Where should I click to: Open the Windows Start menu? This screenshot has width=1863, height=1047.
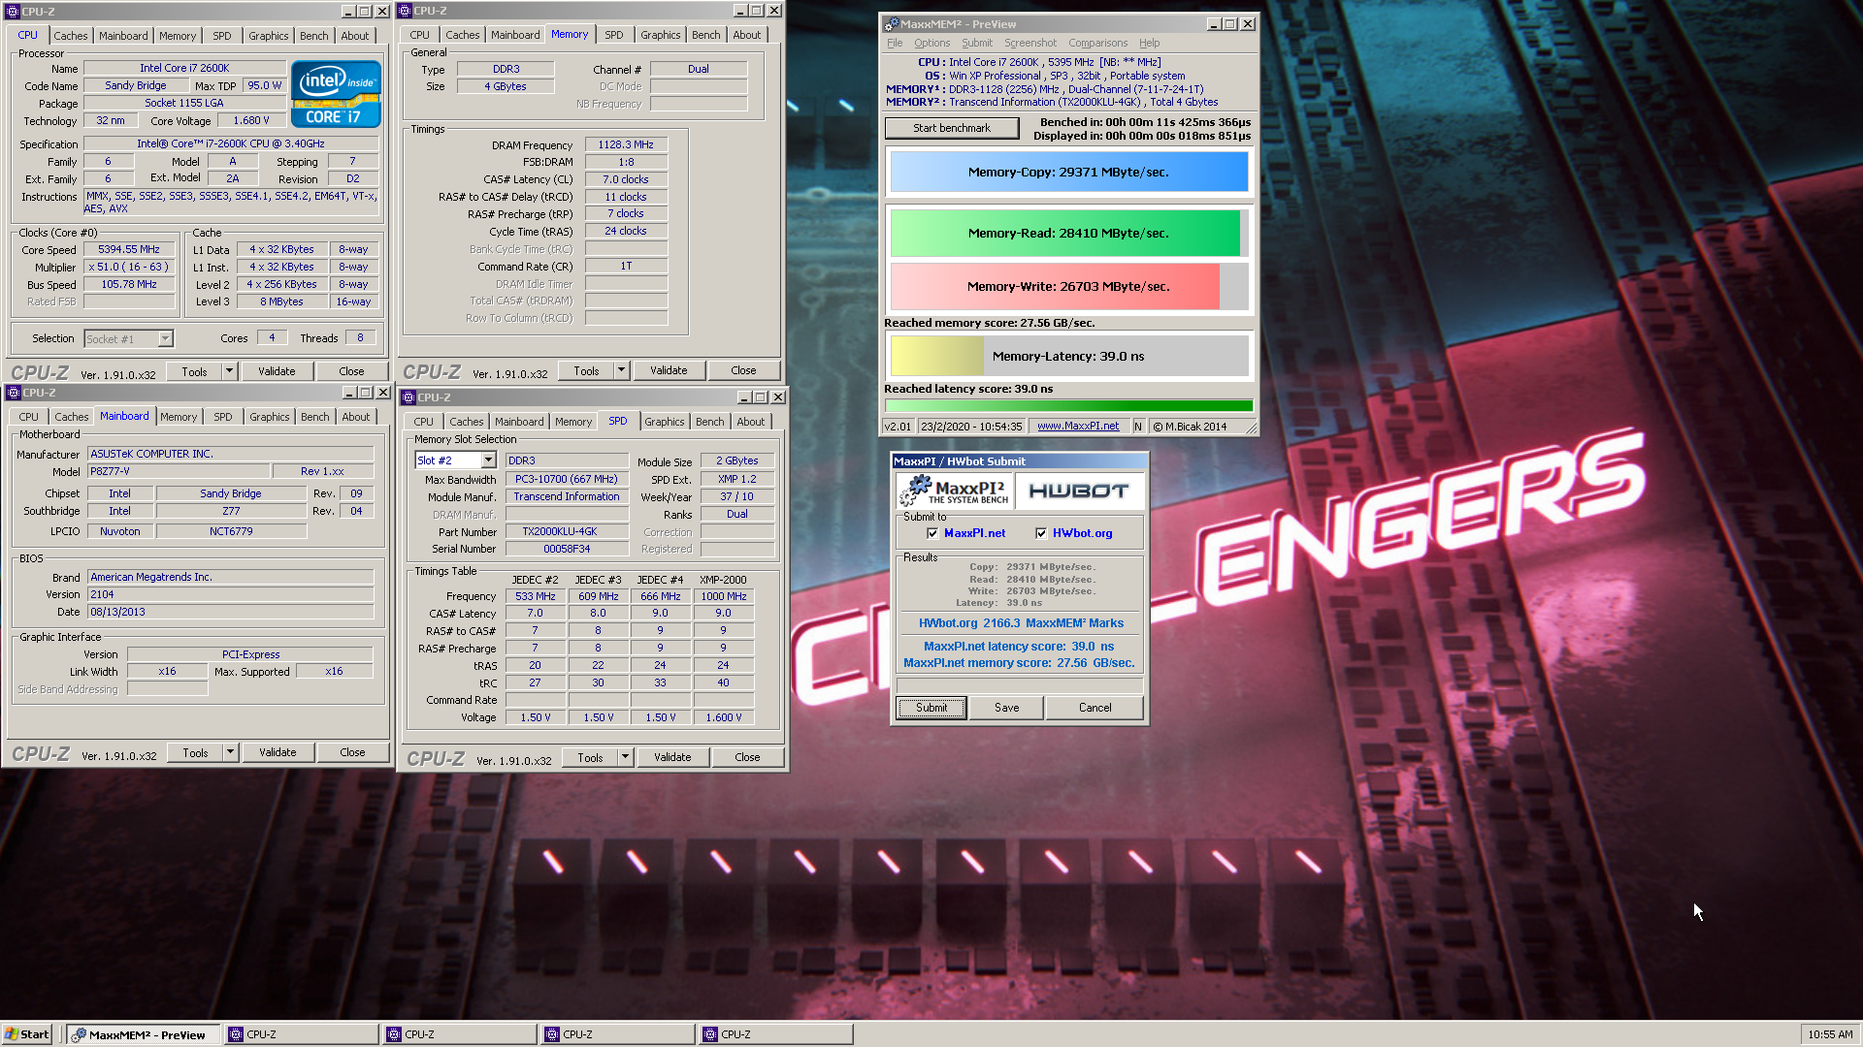click(27, 1034)
